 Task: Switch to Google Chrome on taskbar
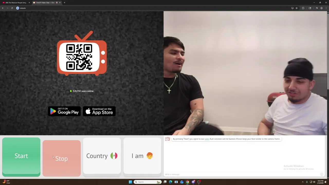(187, 182)
